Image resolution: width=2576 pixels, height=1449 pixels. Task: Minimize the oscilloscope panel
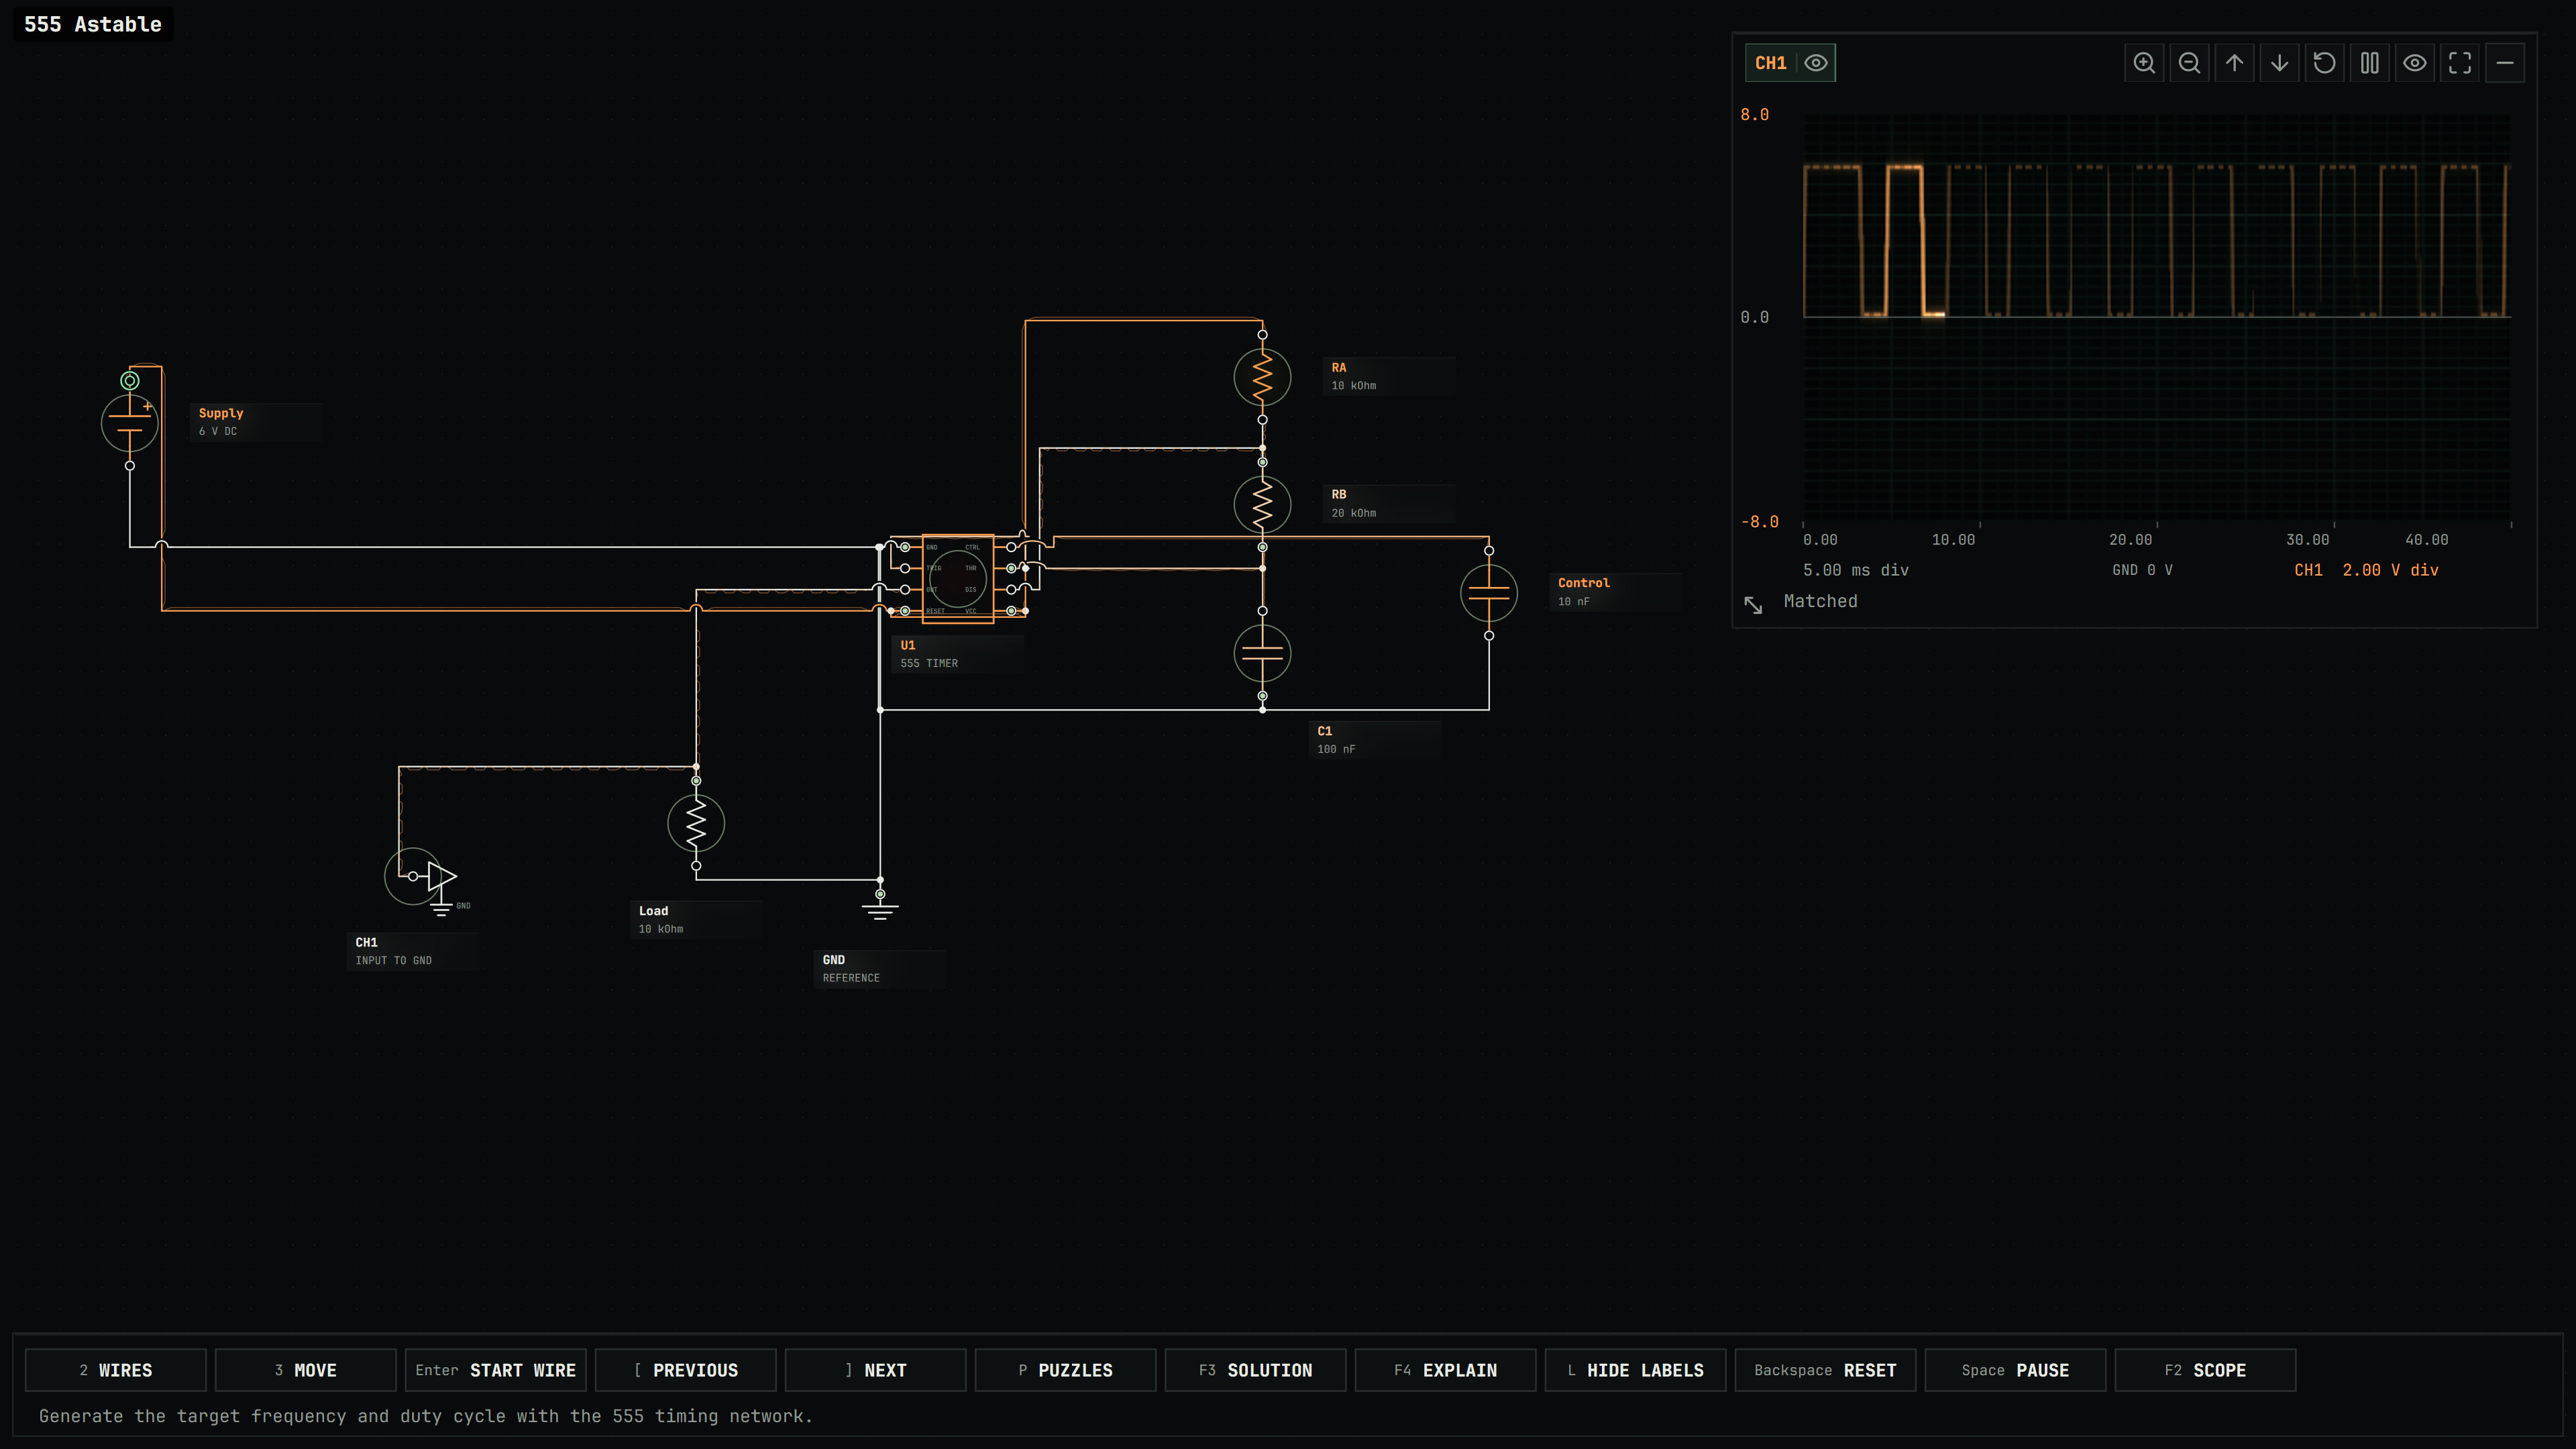tap(2504, 63)
